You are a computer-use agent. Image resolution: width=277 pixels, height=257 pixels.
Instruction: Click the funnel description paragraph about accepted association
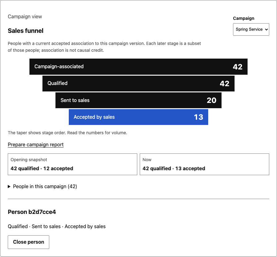104,47
